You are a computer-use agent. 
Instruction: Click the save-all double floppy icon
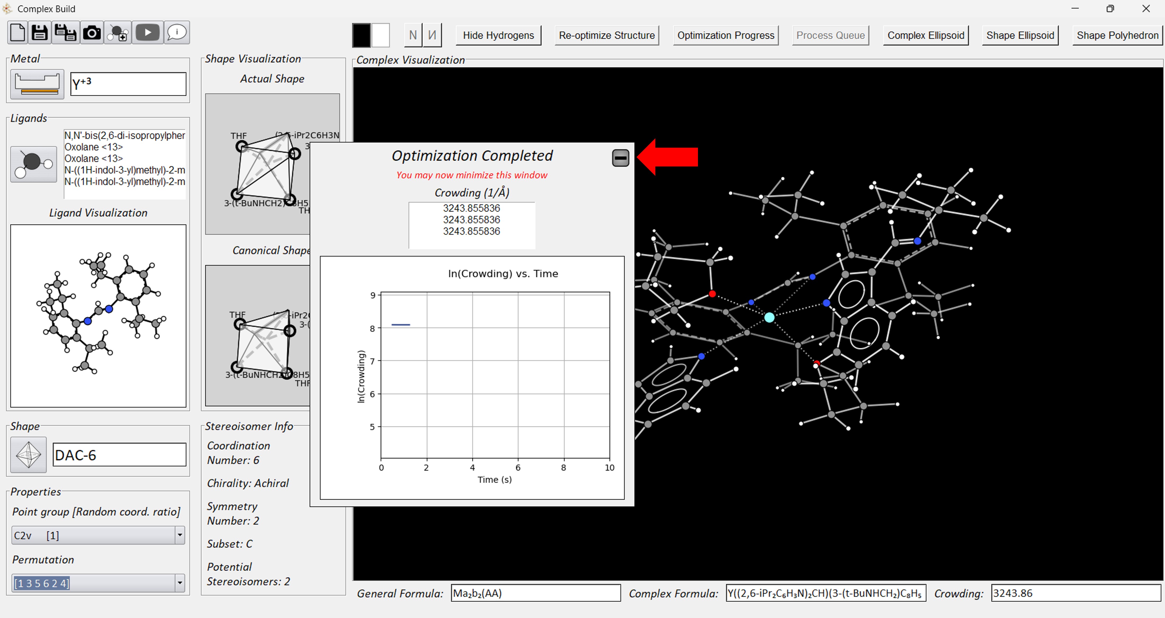66,33
